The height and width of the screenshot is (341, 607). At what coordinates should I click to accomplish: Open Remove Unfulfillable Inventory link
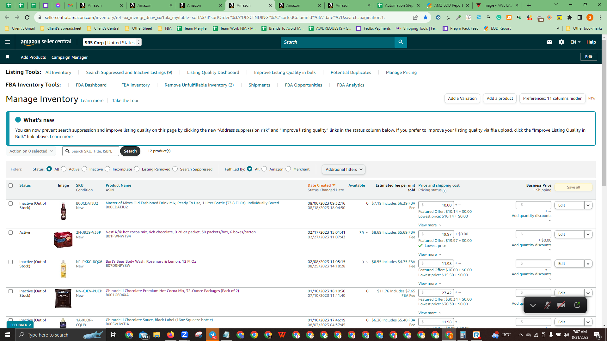click(x=199, y=85)
